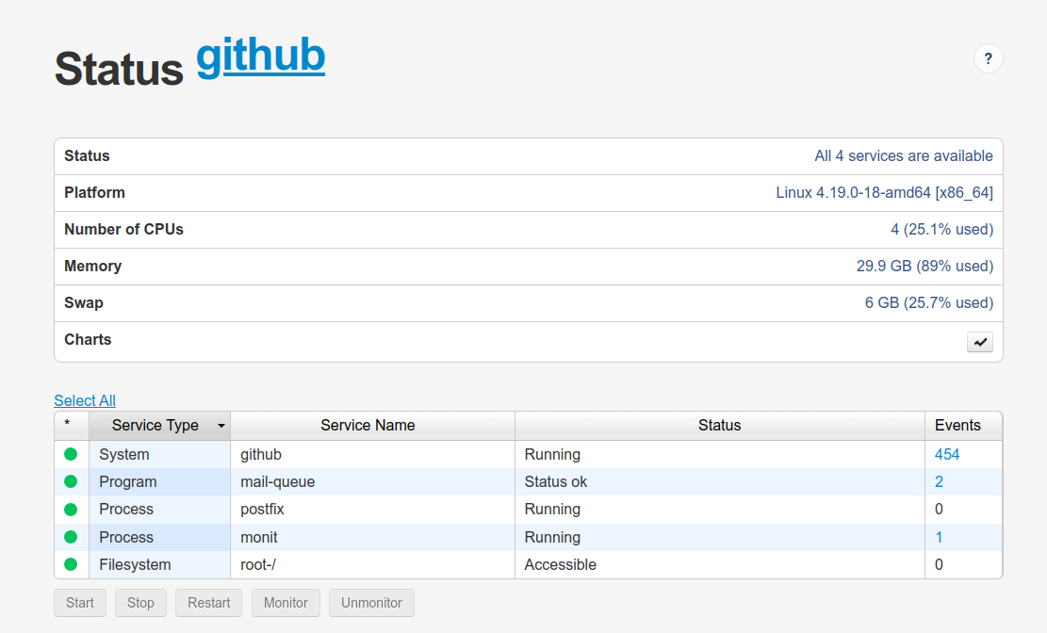Click the 'Number of CPUs' row label

click(123, 229)
